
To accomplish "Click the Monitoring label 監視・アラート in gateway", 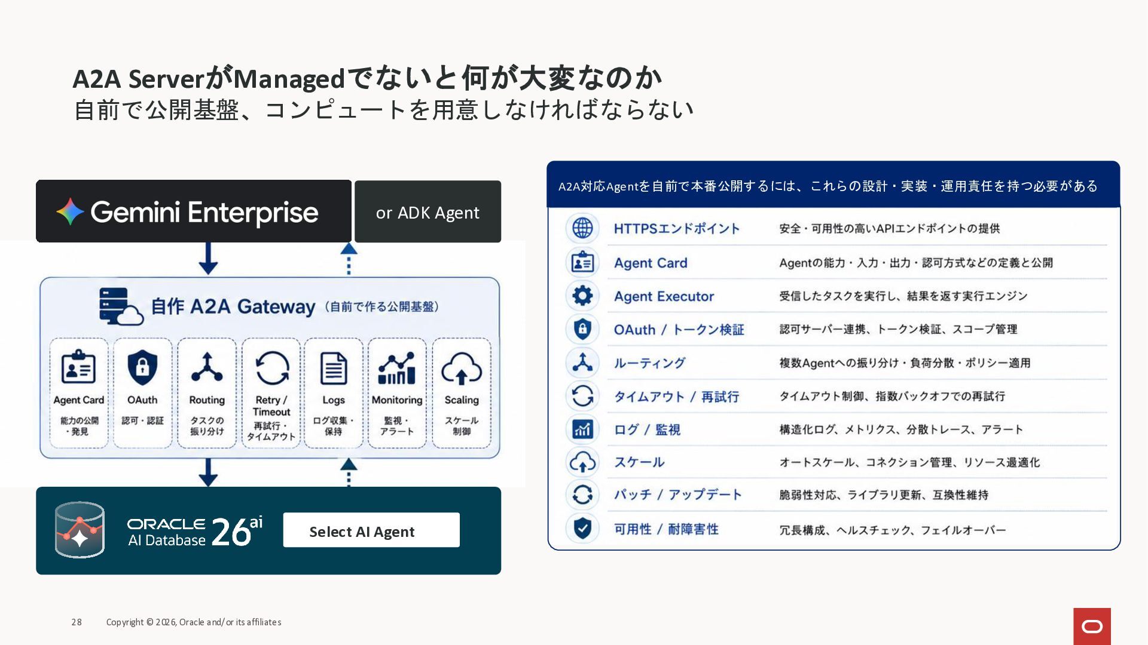I will click(x=397, y=426).
